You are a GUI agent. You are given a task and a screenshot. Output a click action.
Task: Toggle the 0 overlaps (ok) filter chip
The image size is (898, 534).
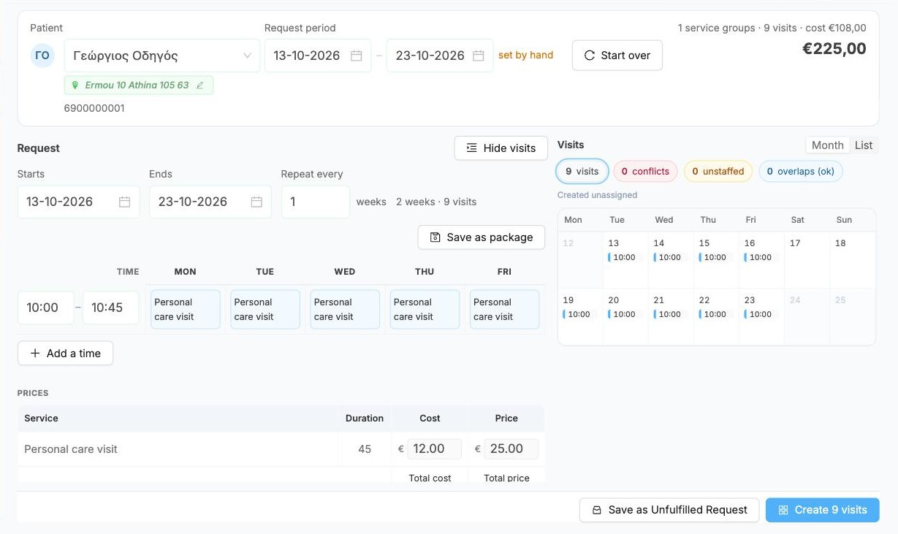pos(801,172)
